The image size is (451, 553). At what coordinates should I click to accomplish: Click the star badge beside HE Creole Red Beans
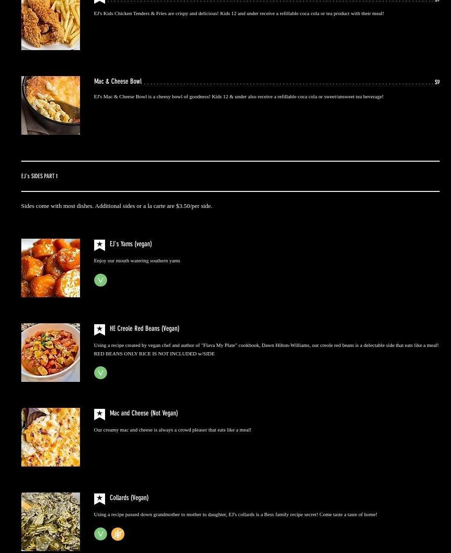tap(99, 330)
